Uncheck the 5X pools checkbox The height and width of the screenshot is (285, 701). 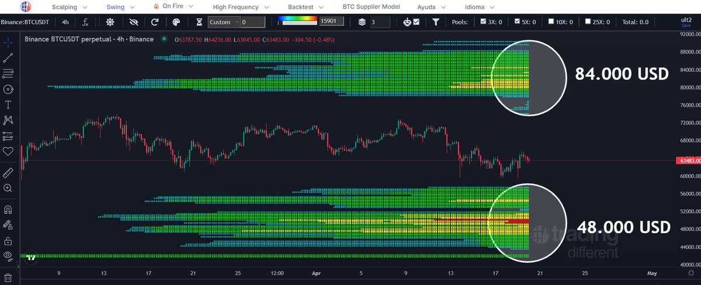click(517, 22)
